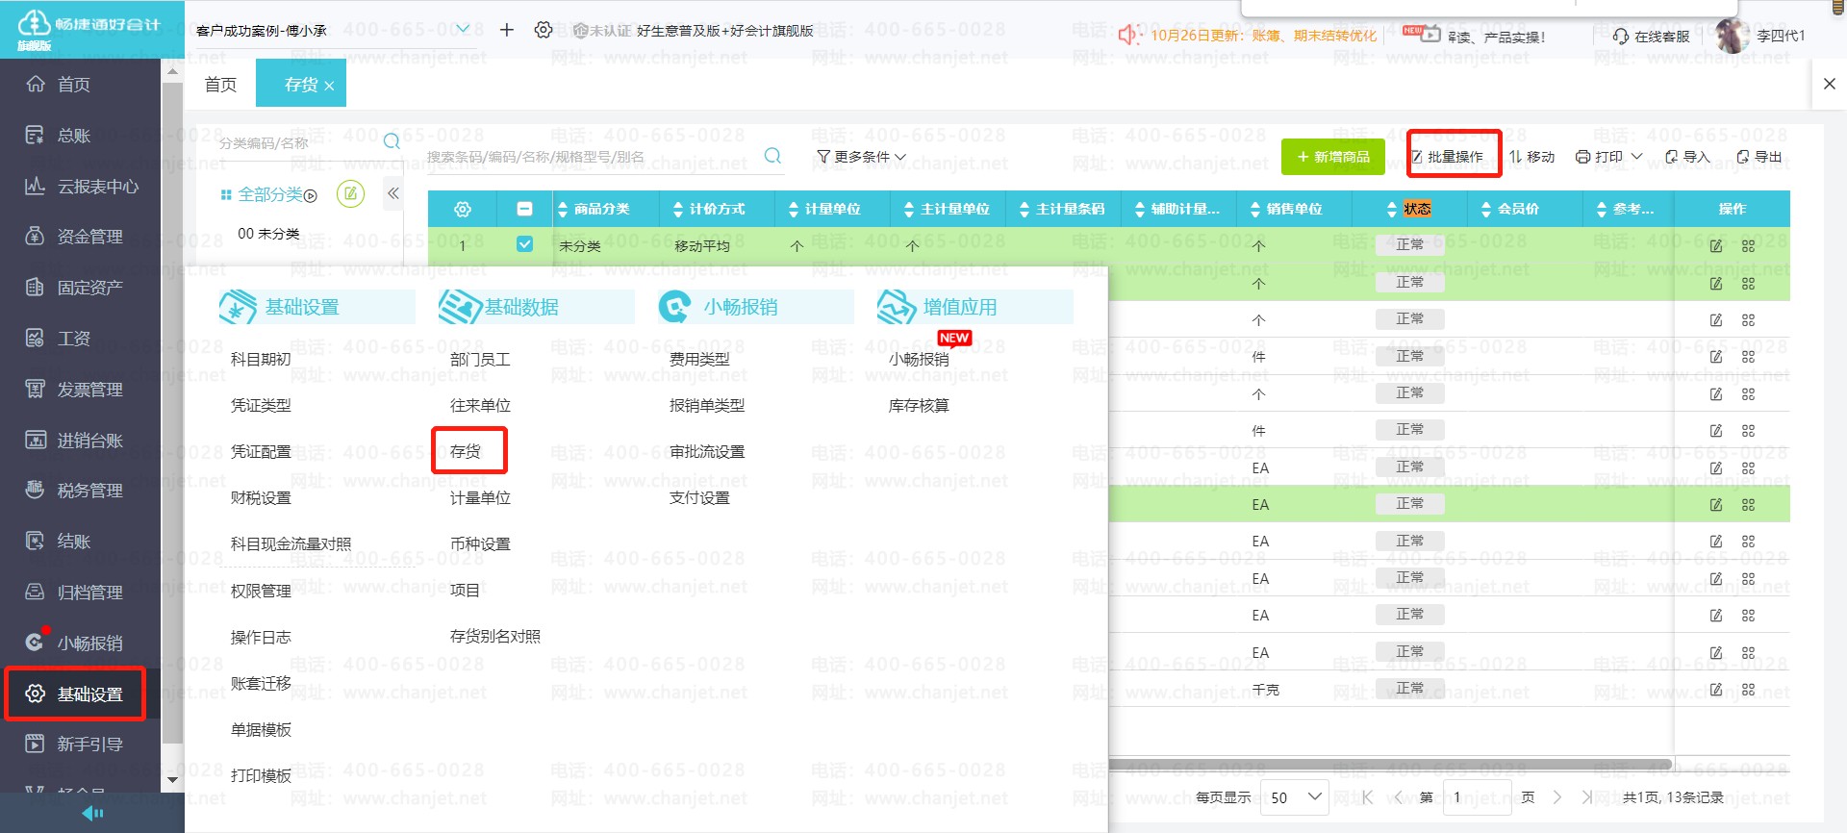Click the 分类编码/名称 search field

pyautogui.click(x=298, y=143)
